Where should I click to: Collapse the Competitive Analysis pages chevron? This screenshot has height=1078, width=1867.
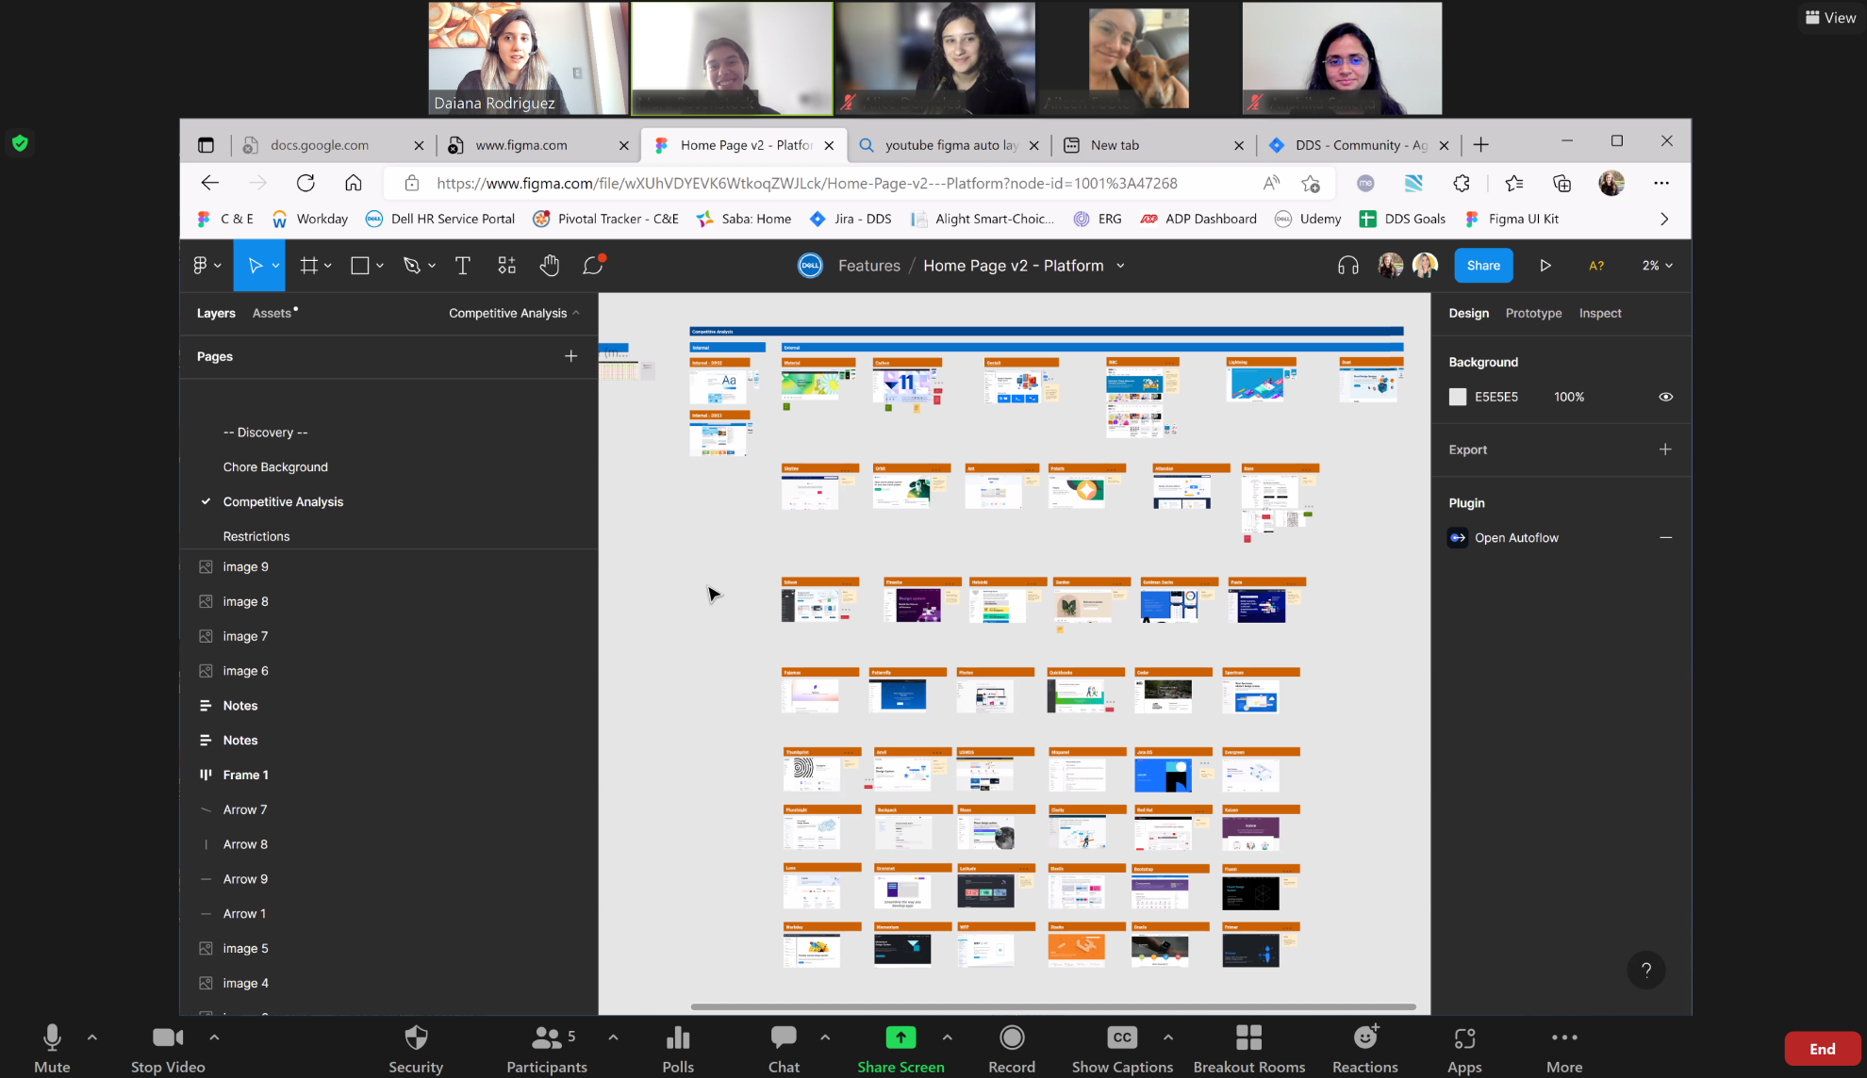pyautogui.click(x=576, y=313)
